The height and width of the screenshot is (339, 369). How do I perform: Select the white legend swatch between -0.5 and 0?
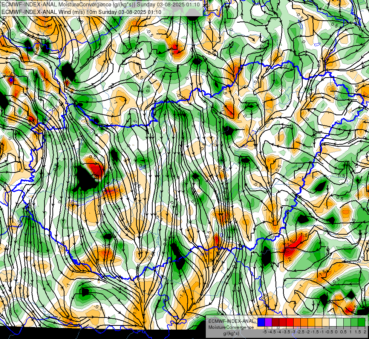point(333,322)
